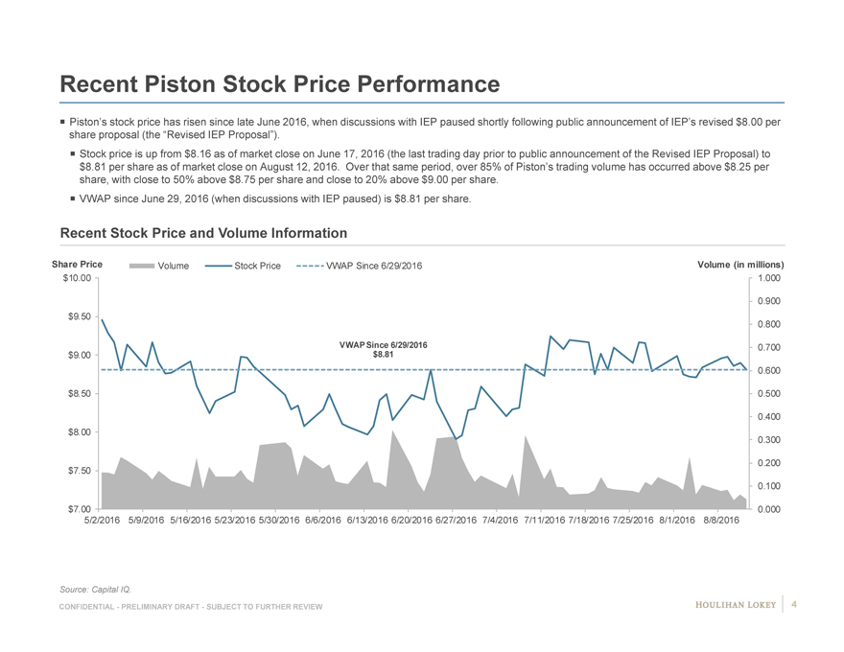The height and width of the screenshot is (652, 844).
Task: Click the dashed VWAP Since 6/29/2016 legend line
Action: [310, 266]
